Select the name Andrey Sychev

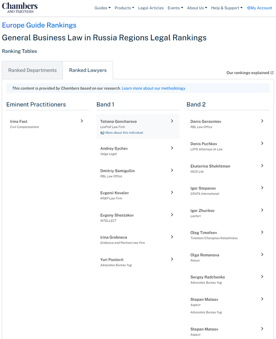[114, 149]
